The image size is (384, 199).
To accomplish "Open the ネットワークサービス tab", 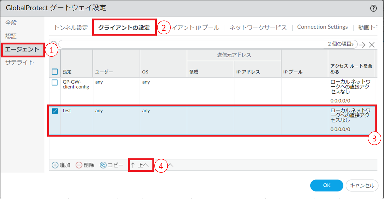I will tap(258, 28).
